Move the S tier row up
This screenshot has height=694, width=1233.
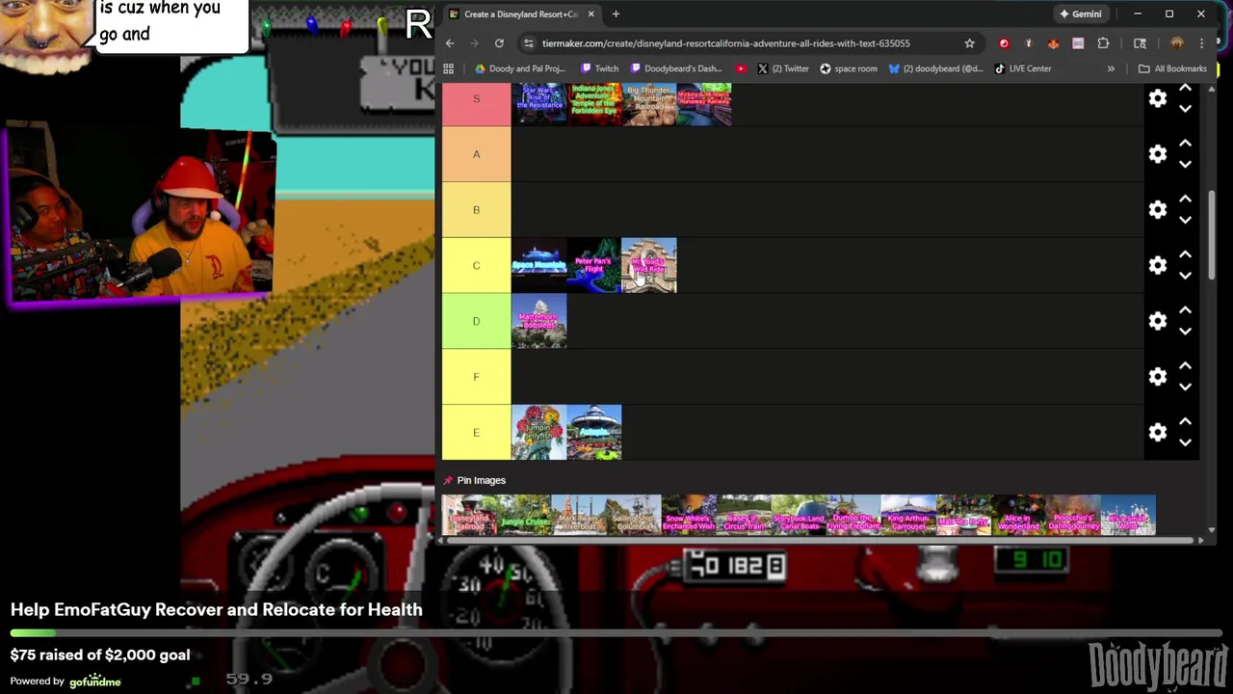1185,88
